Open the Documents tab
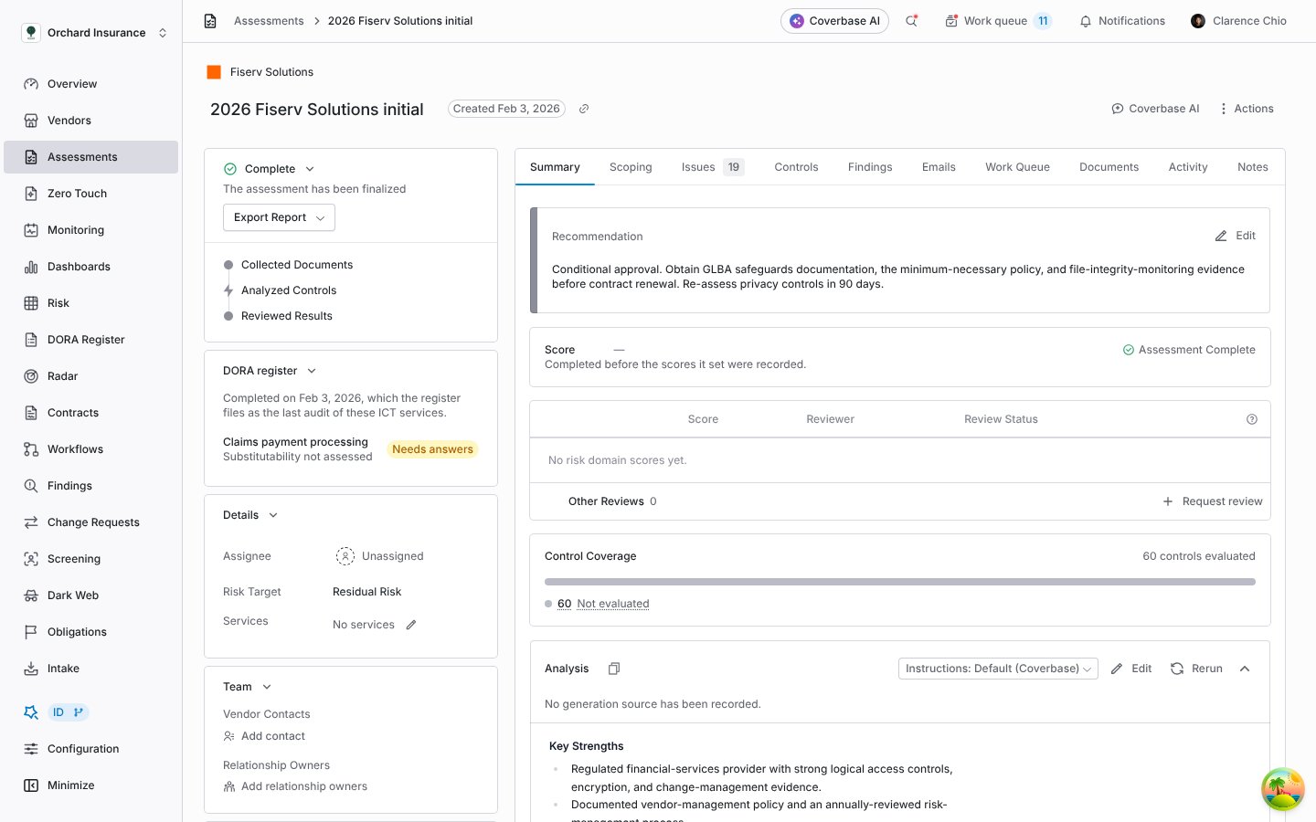The width and height of the screenshot is (1316, 822). click(x=1109, y=167)
